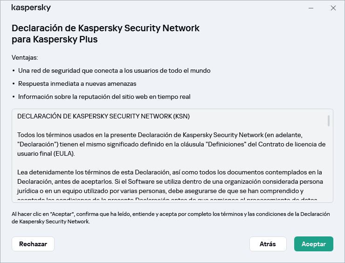Screen dimensions: 345x263
Task: Click the reputación del sitio web bullet
Action: tap(104, 97)
